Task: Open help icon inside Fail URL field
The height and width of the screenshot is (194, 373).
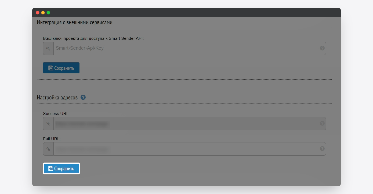Action: click(x=322, y=149)
